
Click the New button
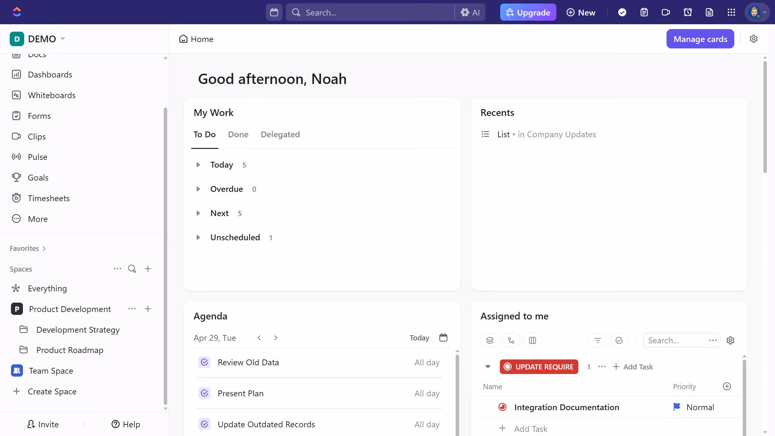point(581,12)
